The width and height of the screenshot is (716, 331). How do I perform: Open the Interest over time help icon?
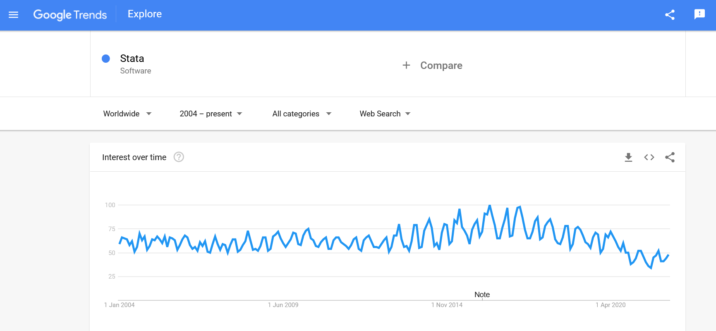[179, 157]
